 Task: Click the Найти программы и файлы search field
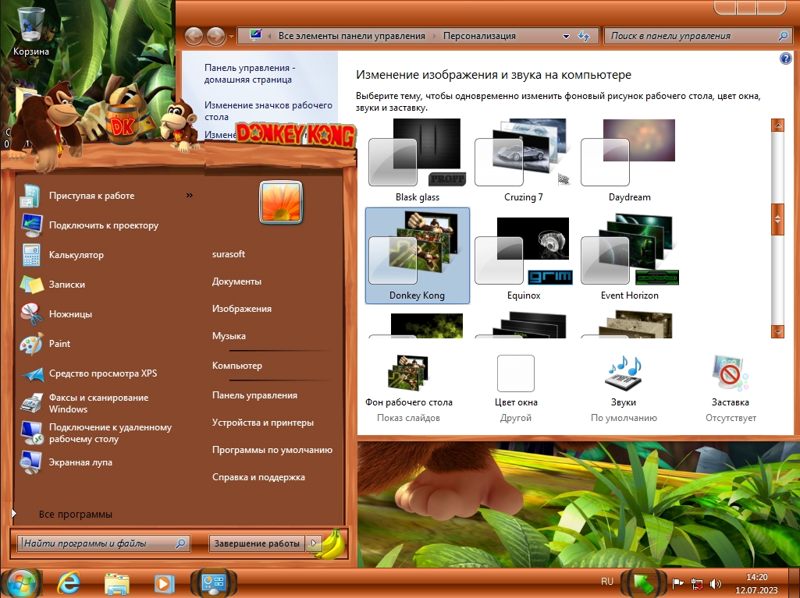click(x=98, y=543)
